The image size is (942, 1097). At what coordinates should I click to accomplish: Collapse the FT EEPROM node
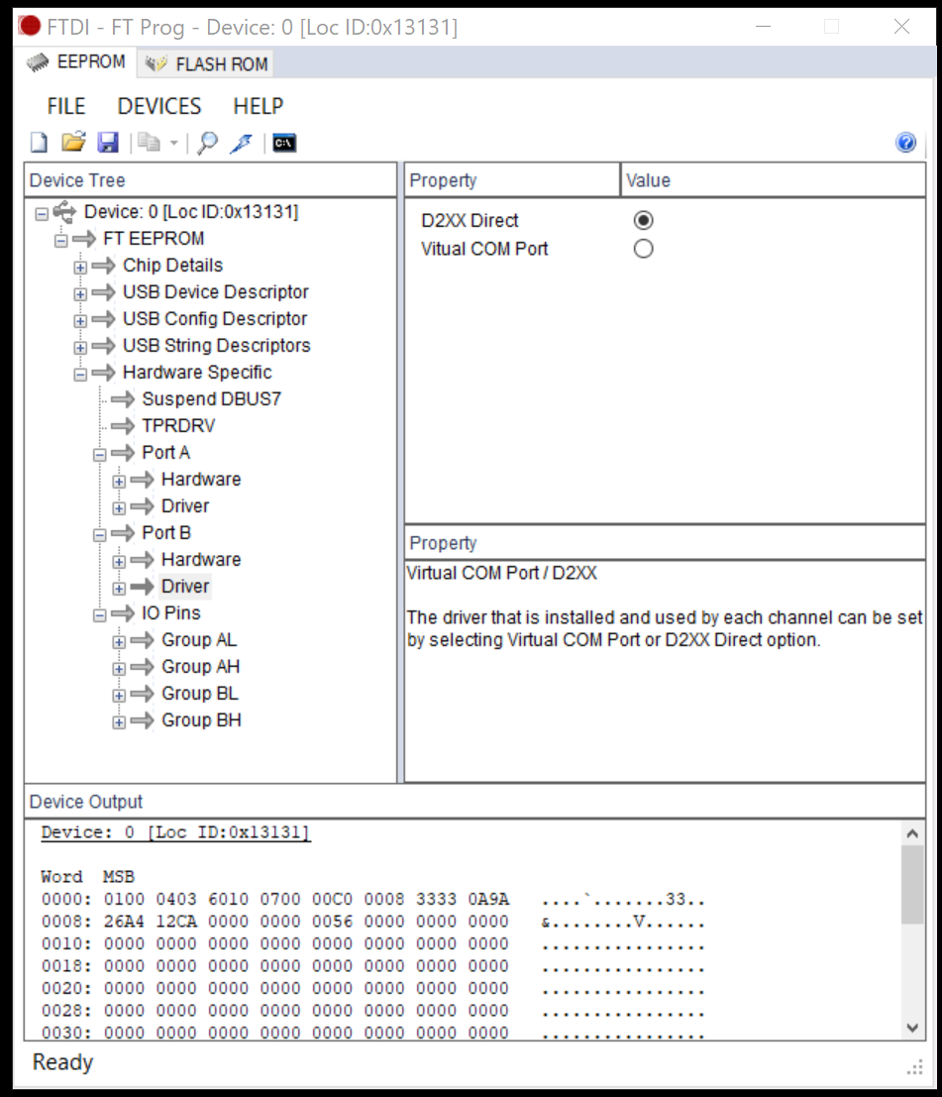coord(61,240)
